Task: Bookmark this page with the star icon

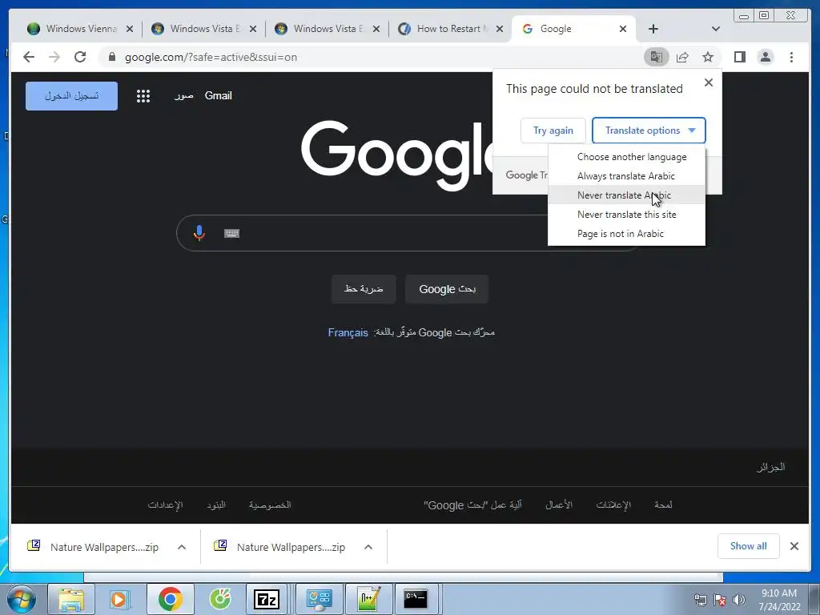Action: pos(708,57)
